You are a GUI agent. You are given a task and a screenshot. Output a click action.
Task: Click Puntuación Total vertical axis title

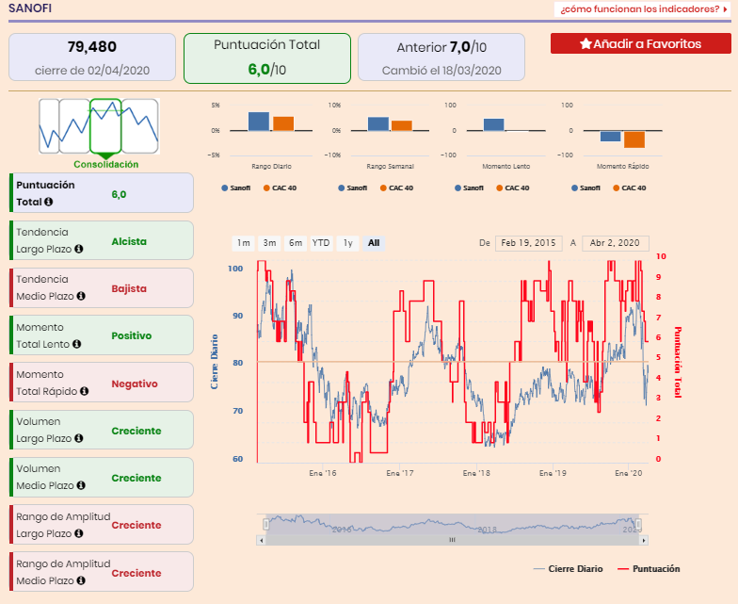(x=678, y=362)
